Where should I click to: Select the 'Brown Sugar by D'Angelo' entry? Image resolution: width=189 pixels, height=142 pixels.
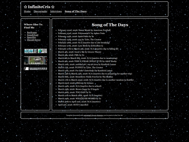[x=78, y=89]
